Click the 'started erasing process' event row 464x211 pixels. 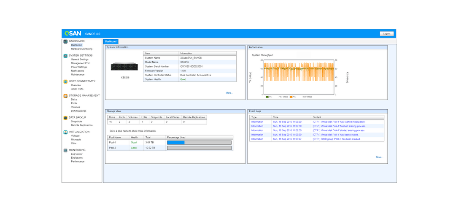point(317,130)
